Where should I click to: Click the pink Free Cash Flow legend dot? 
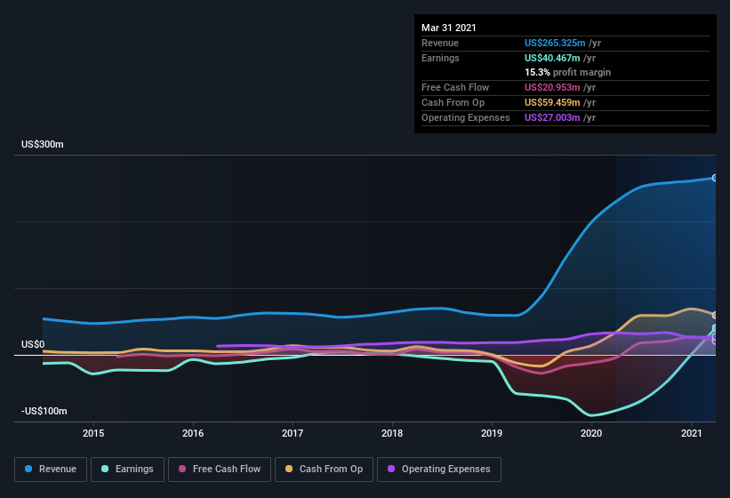(182, 469)
